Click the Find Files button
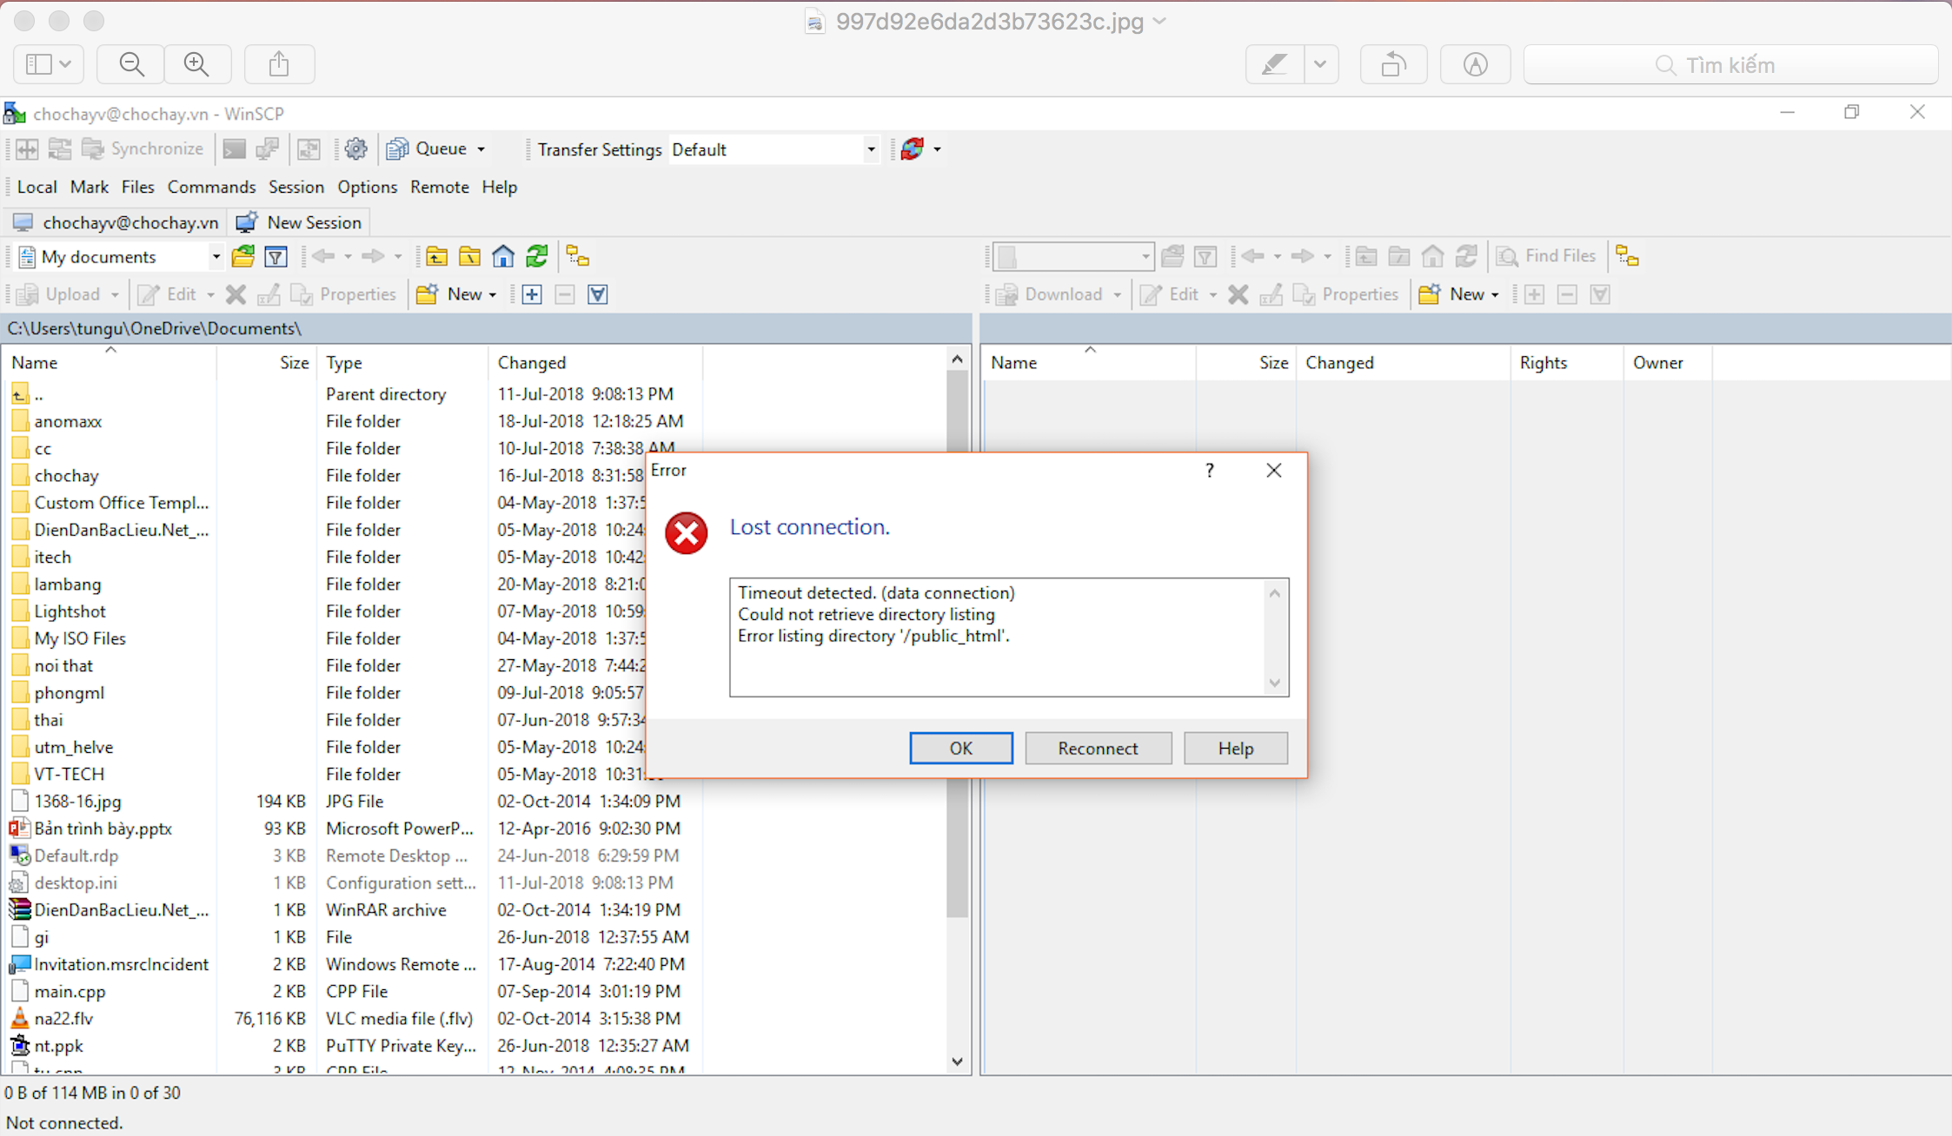 coord(1547,256)
